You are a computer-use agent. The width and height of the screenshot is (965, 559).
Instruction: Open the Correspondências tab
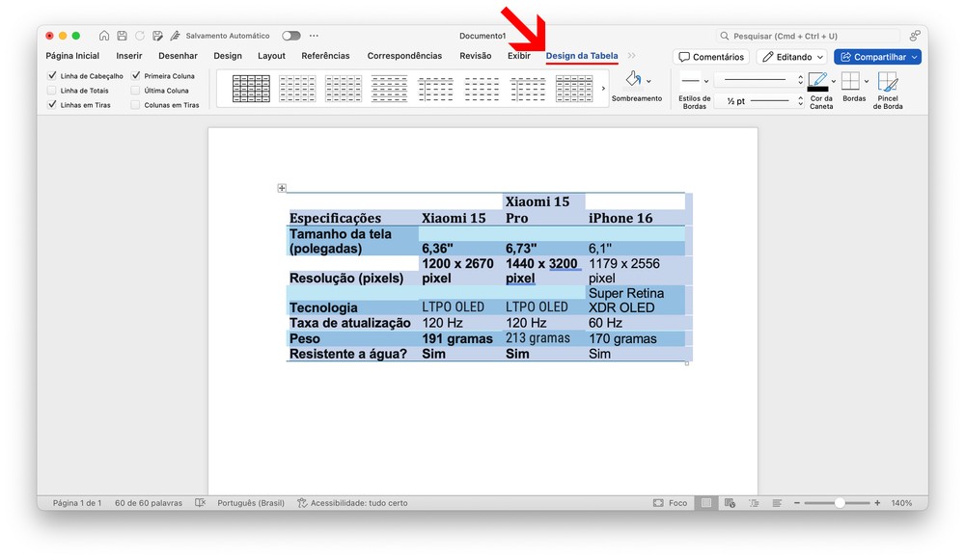coord(404,55)
